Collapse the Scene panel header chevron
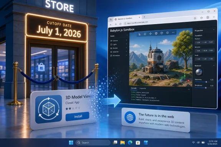This screenshot has width=221, height=147. [x=127, y=35]
